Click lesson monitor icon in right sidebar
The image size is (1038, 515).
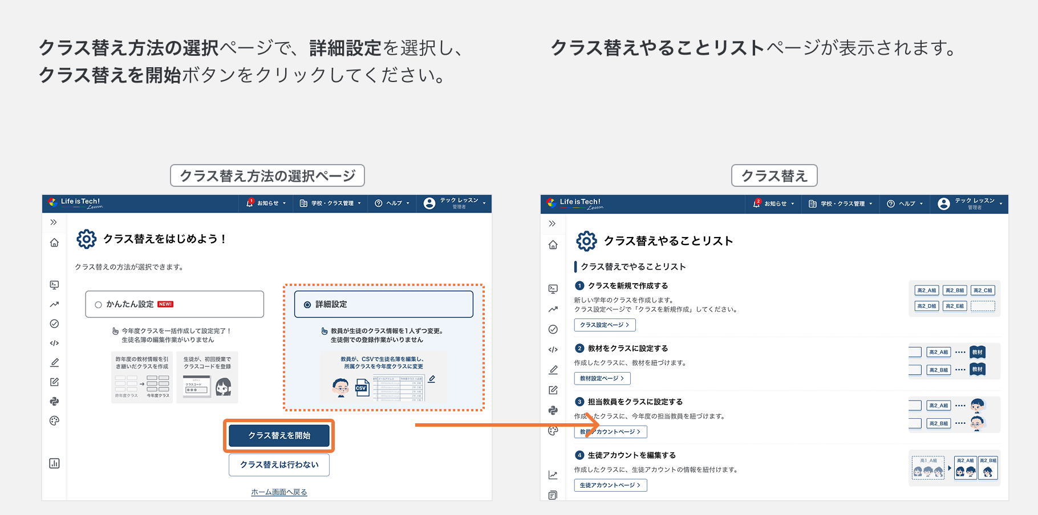pos(553,289)
